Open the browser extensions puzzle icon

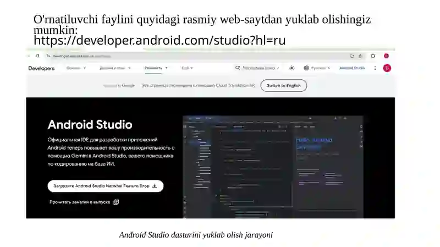point(373,56)
